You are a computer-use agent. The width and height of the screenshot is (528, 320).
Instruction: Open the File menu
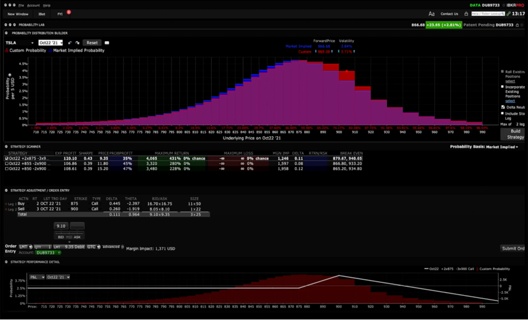21,5
